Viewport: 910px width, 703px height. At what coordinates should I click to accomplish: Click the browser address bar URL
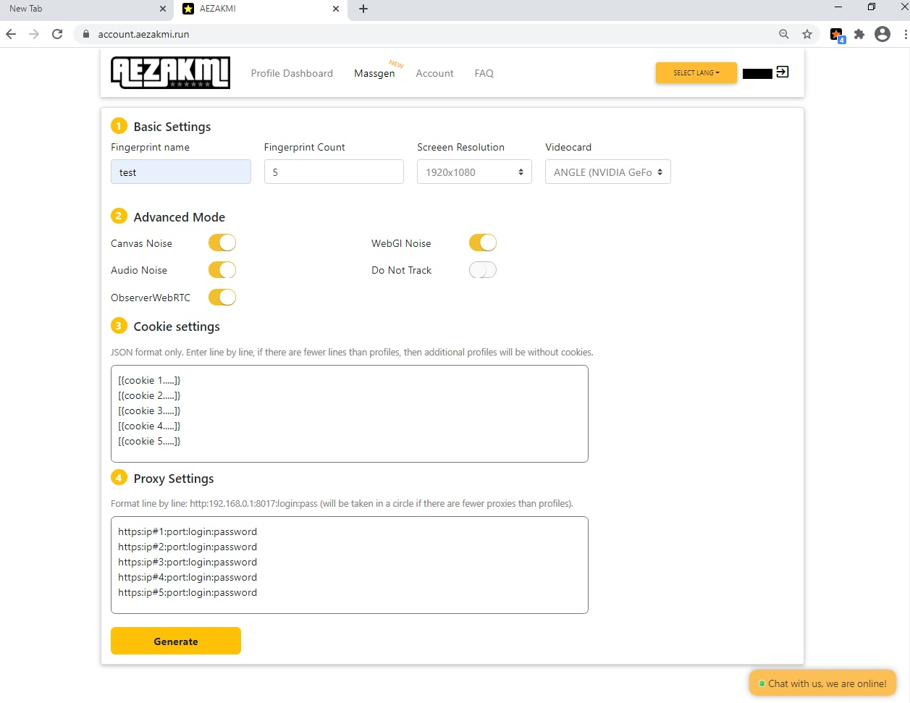pos(143,34)
